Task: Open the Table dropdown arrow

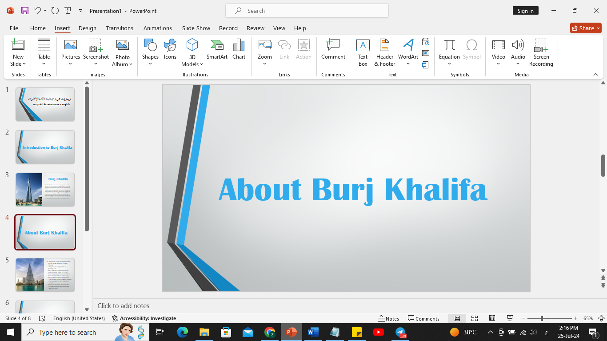Action: tap(44, 64)
